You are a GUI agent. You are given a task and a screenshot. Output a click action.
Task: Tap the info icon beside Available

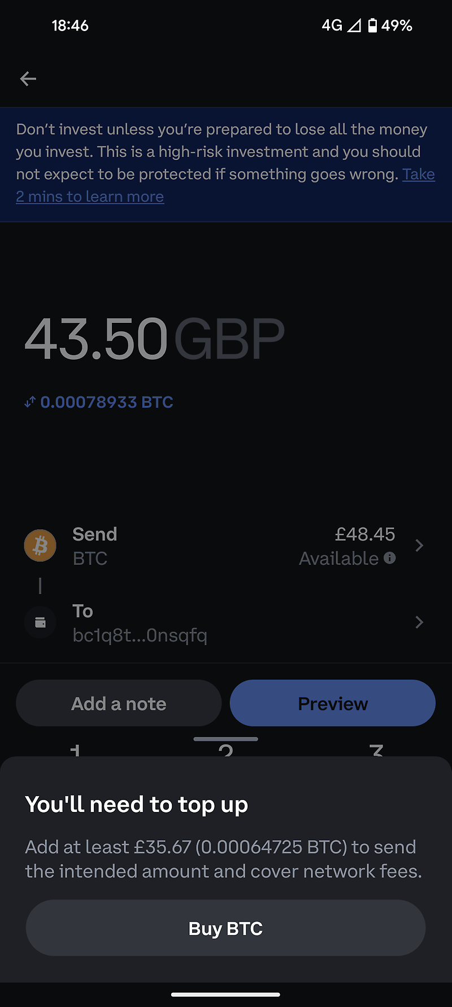390,558
